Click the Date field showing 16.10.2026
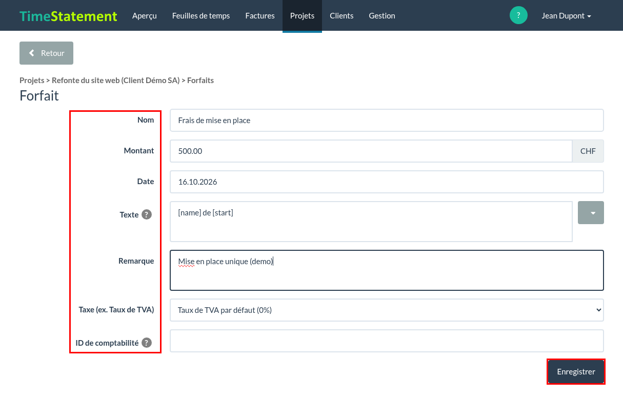The width and height of the screenshot is (623, 417). coord(387,182)
